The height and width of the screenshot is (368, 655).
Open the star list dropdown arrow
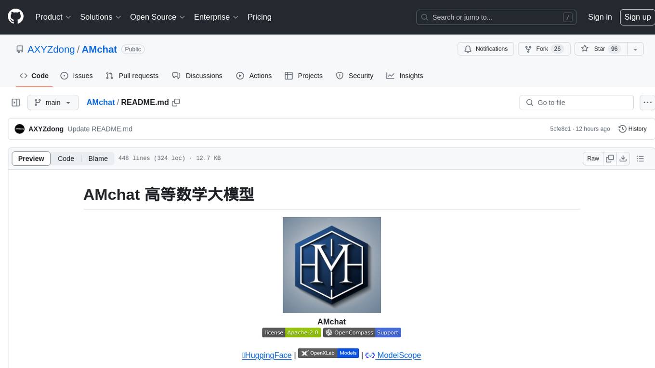pyautogui.click(x=635, y=49)
